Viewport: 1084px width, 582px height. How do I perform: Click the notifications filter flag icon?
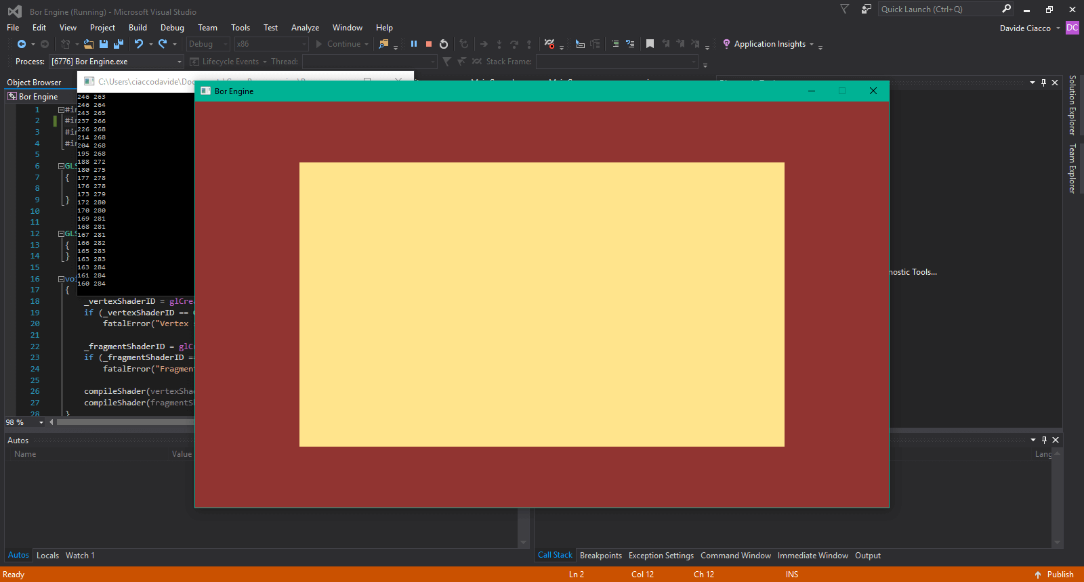[844, 9]
